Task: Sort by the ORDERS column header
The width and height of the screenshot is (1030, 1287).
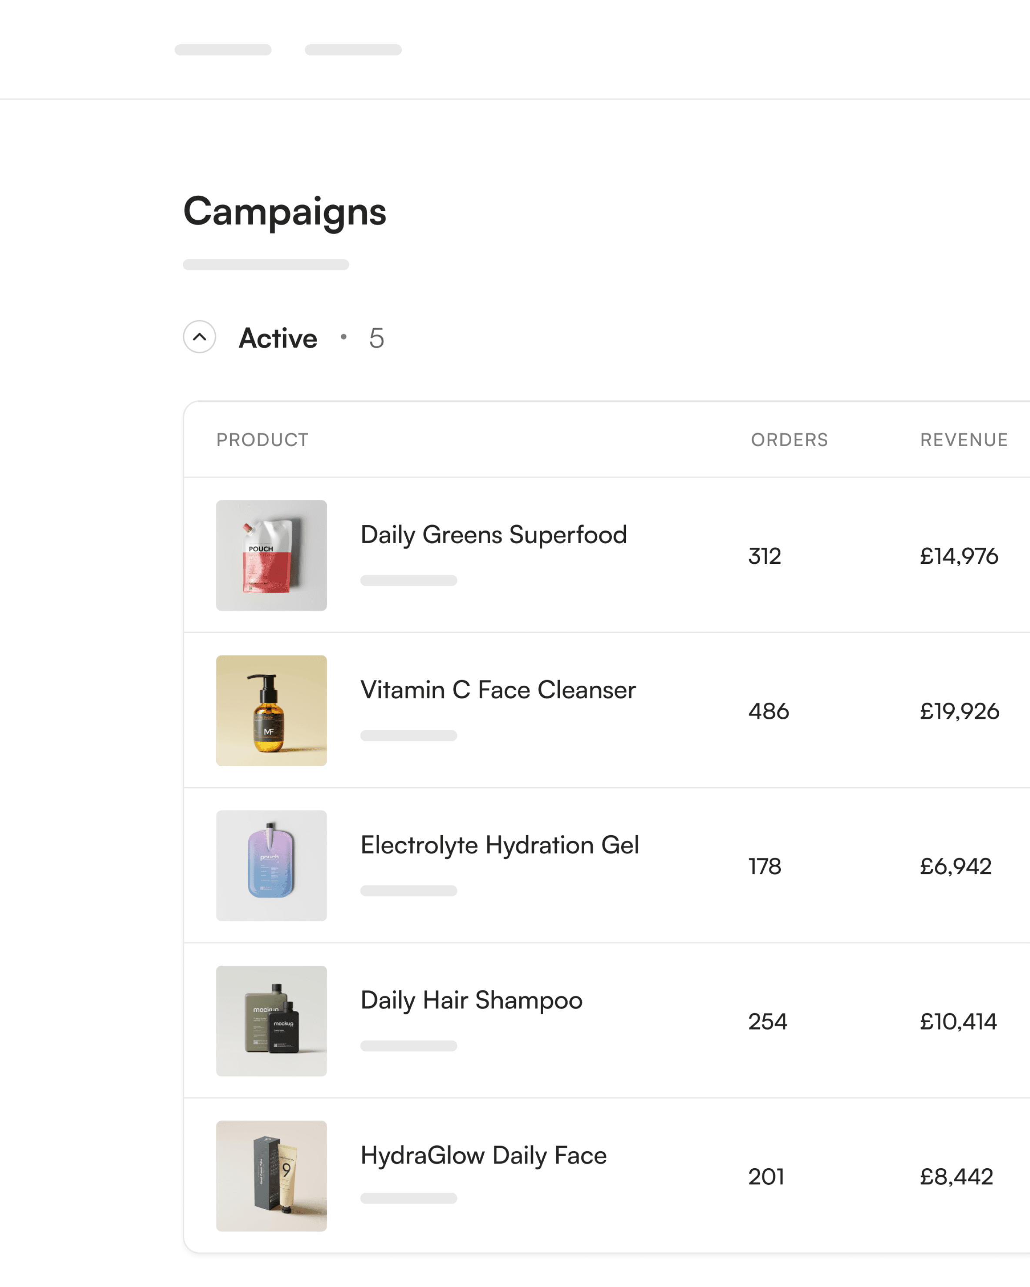Action: tap(789, 440)
